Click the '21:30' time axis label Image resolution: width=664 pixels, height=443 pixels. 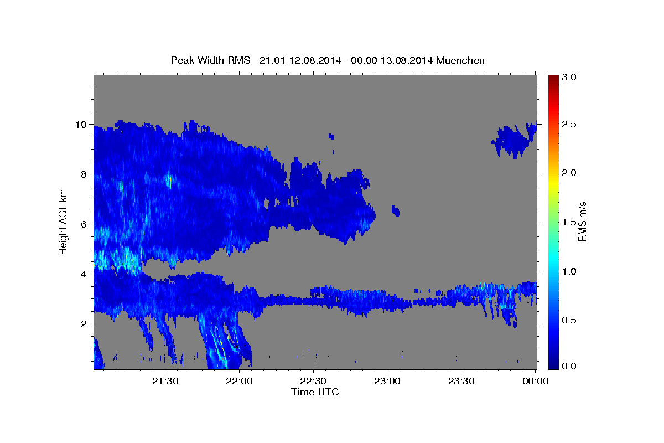click(x=165, y=381)
